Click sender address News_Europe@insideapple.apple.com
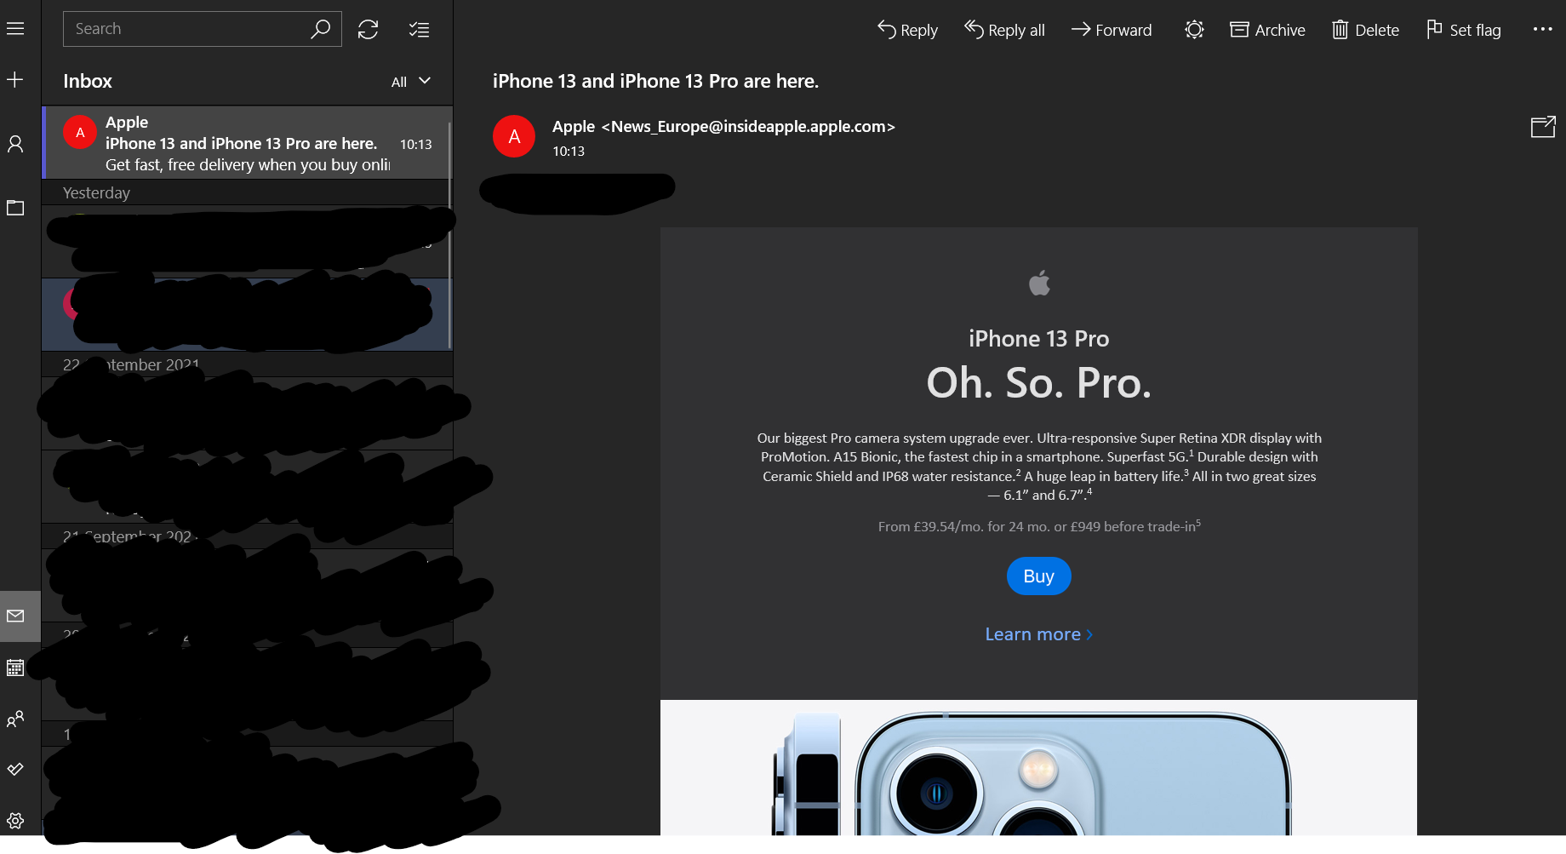The image size is (1566, 854). click(748, 127)
